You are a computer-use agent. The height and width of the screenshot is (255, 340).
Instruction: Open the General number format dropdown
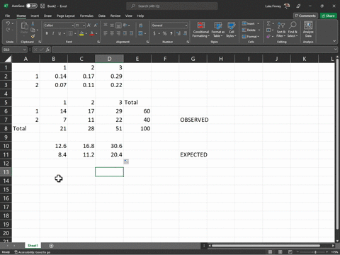tap(186, 25)
